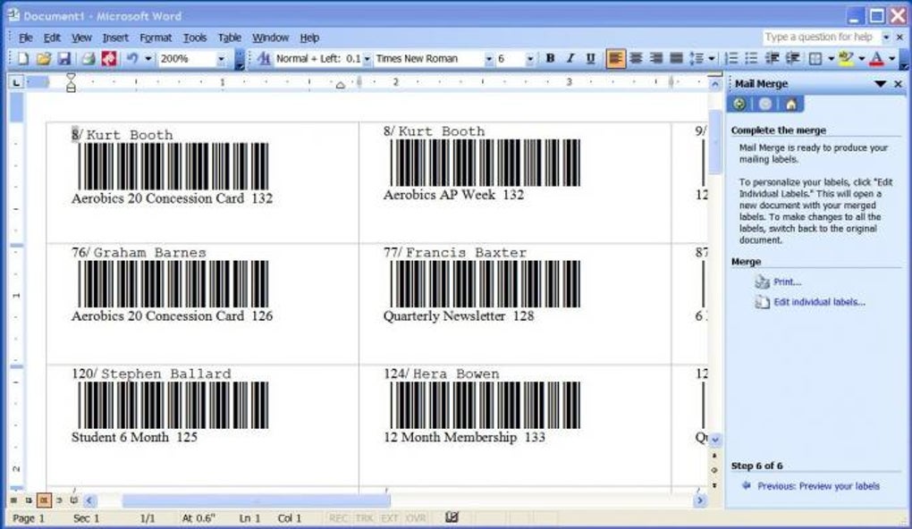Image resolution: width=912 pixels, height=529 pixels.
Task: Toggle align left
Action: coord(615,58)
